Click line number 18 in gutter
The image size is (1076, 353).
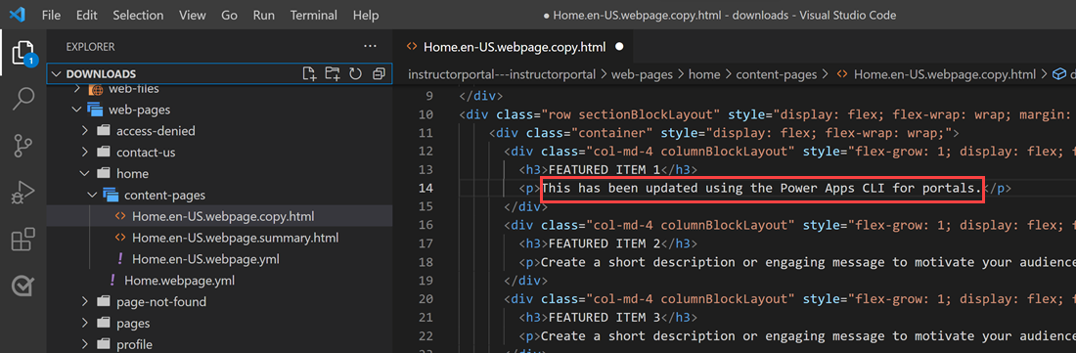click(426, 262)
